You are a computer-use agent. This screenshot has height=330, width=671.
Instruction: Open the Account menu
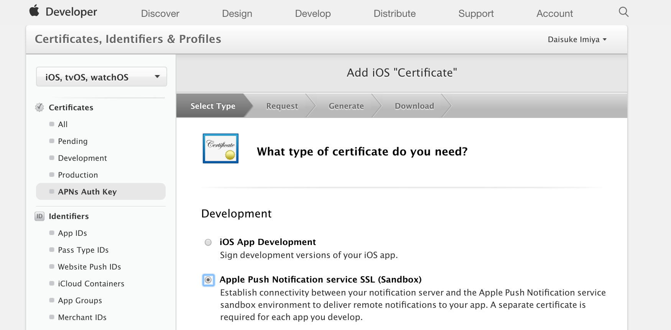pos(554,14)
